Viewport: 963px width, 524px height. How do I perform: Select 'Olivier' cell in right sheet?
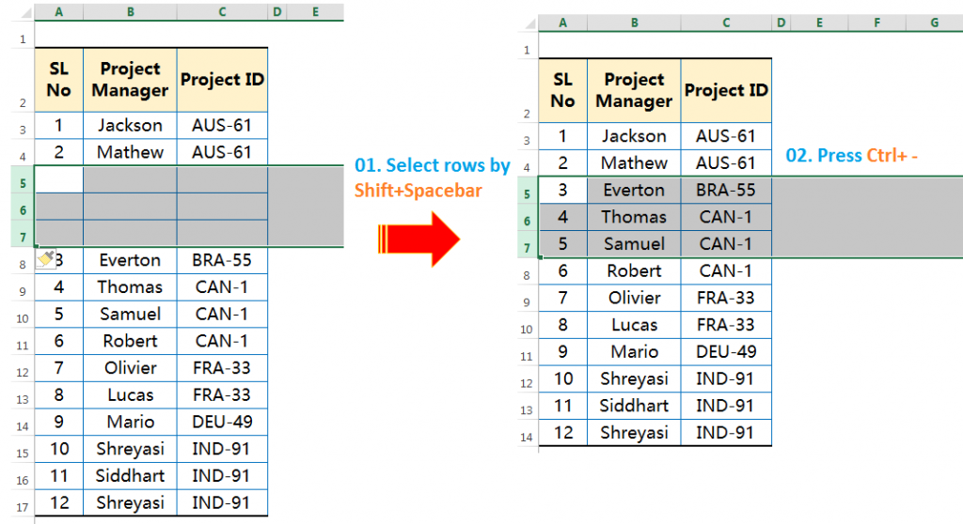(x=635, y=299)
